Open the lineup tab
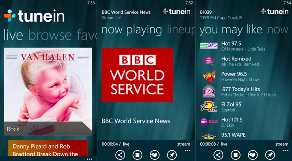The height and width of the screenshot is (161, 292). point(180,29)
